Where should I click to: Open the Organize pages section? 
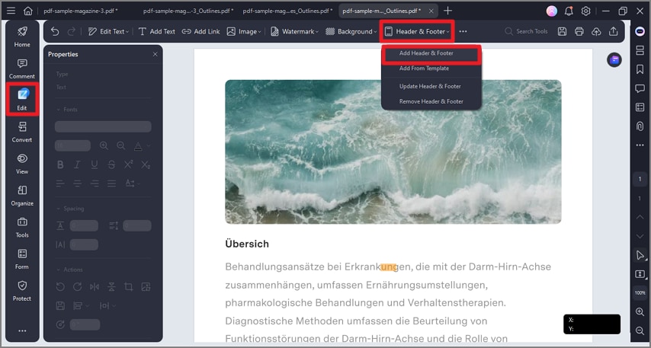tap(22, 196)
